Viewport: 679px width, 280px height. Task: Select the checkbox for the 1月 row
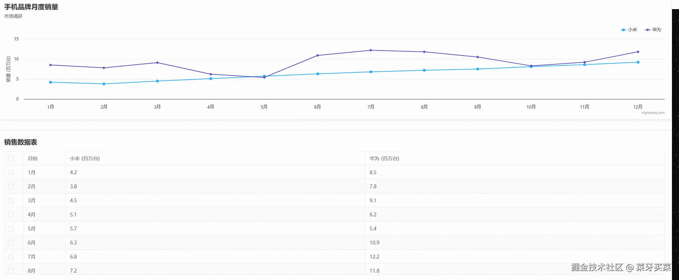(11, 172)
